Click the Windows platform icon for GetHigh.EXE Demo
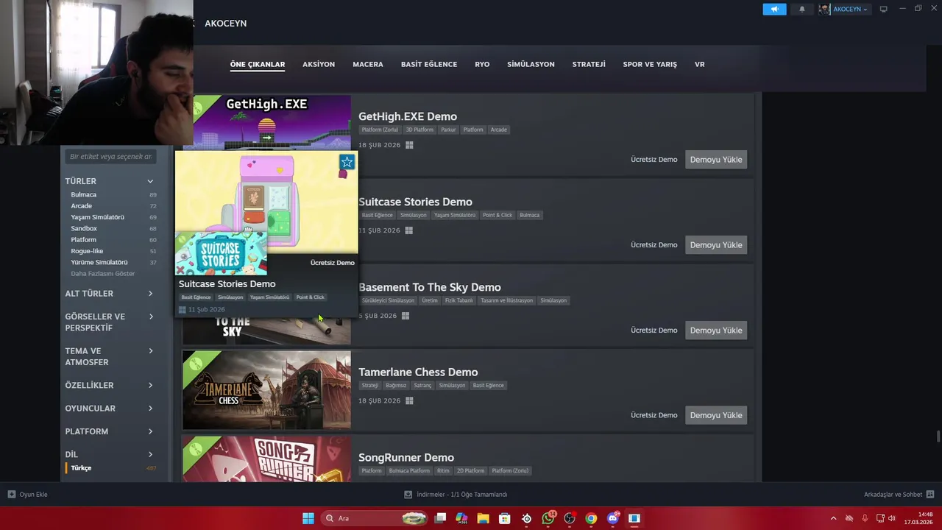 pyautogui.click(x=409, y=145)
